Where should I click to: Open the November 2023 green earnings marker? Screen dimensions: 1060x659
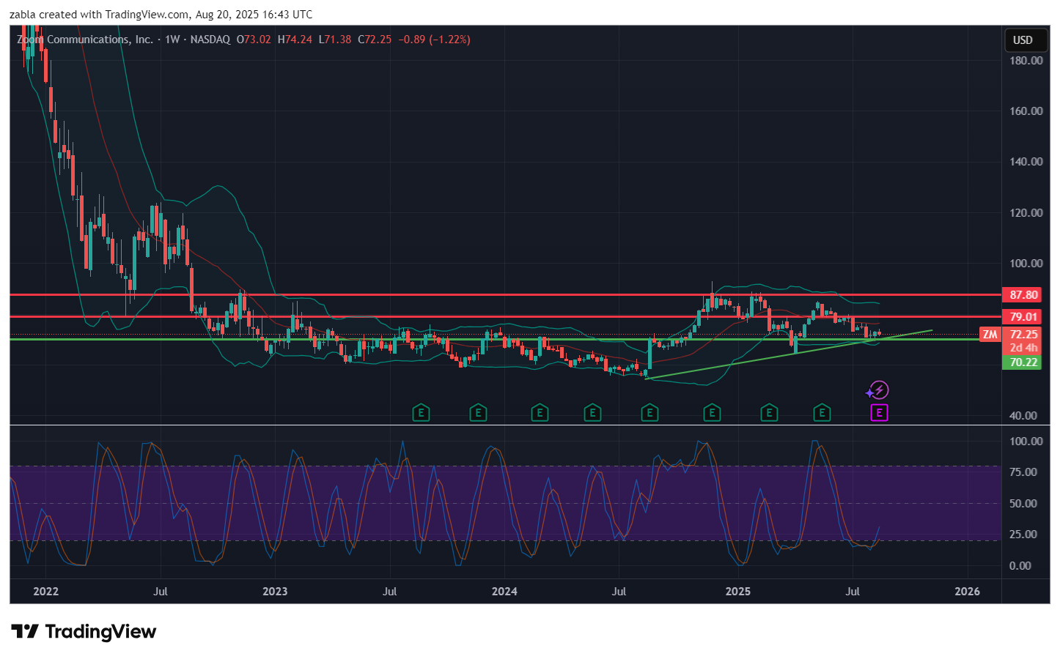pos(478,413)
